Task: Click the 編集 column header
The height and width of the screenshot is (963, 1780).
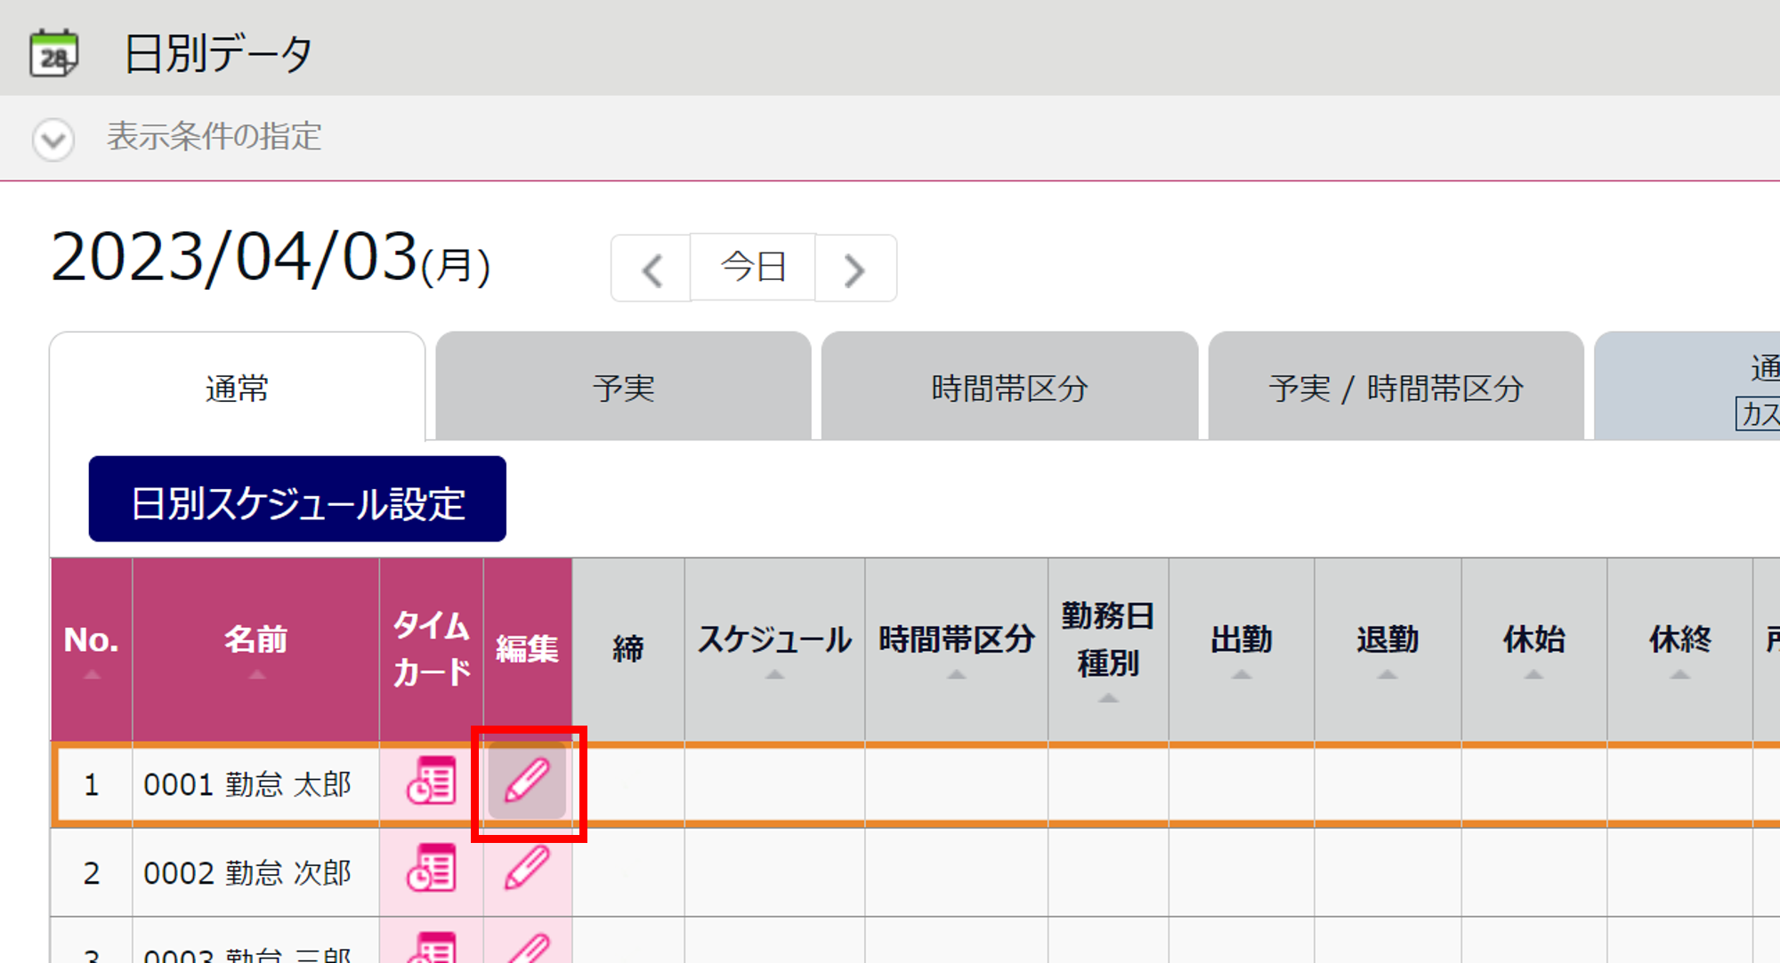Action: click(528, 649)
